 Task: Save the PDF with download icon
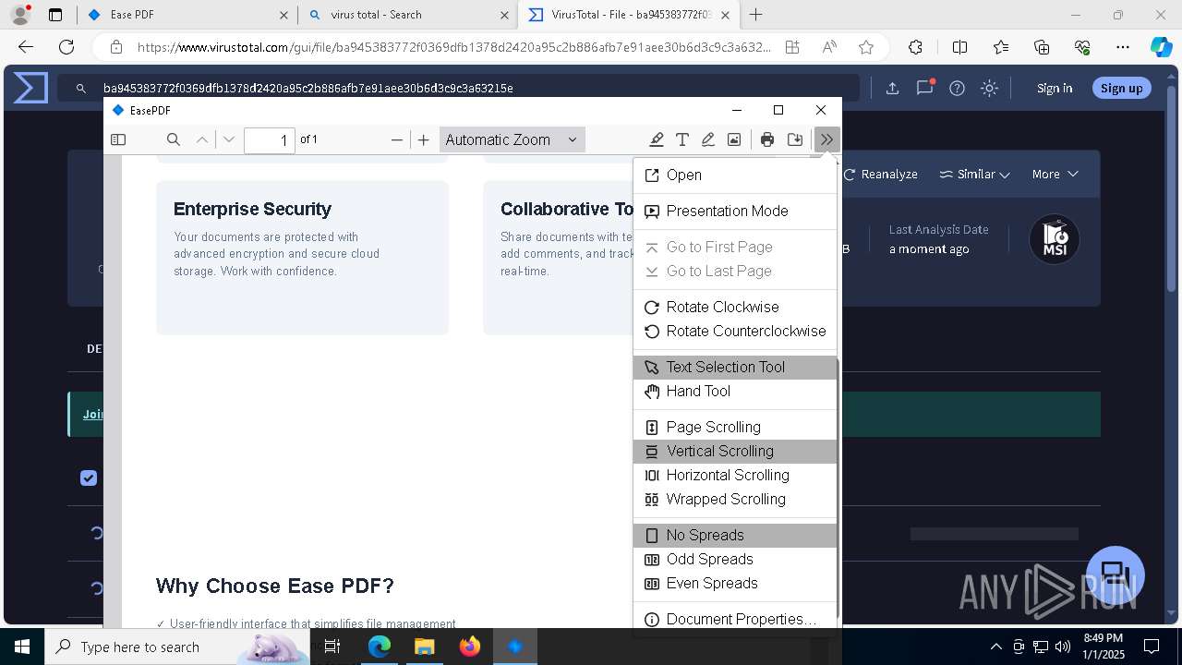point(795,139)
